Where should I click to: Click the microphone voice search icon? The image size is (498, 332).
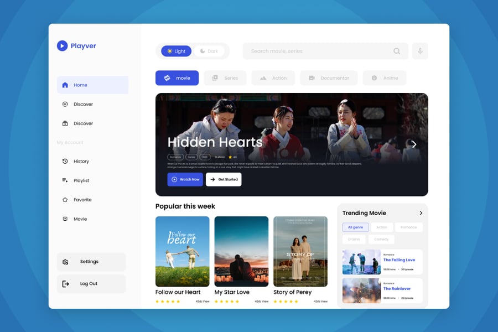(x=420, y=51)
